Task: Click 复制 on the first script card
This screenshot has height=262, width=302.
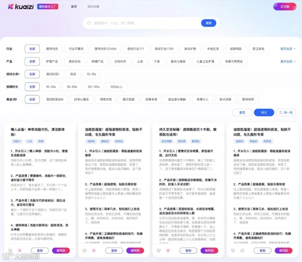Action: [x=39, y=251]
